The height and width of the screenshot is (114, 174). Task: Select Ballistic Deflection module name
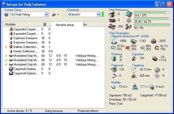tap(26, 47)
